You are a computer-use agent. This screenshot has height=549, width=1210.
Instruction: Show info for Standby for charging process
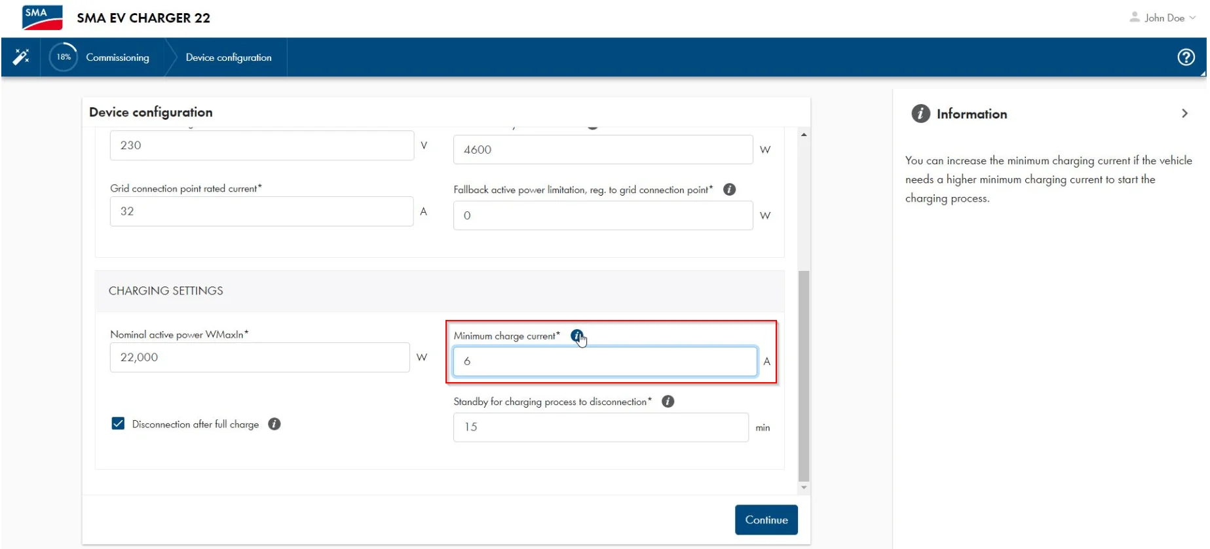tap(668, 402)
